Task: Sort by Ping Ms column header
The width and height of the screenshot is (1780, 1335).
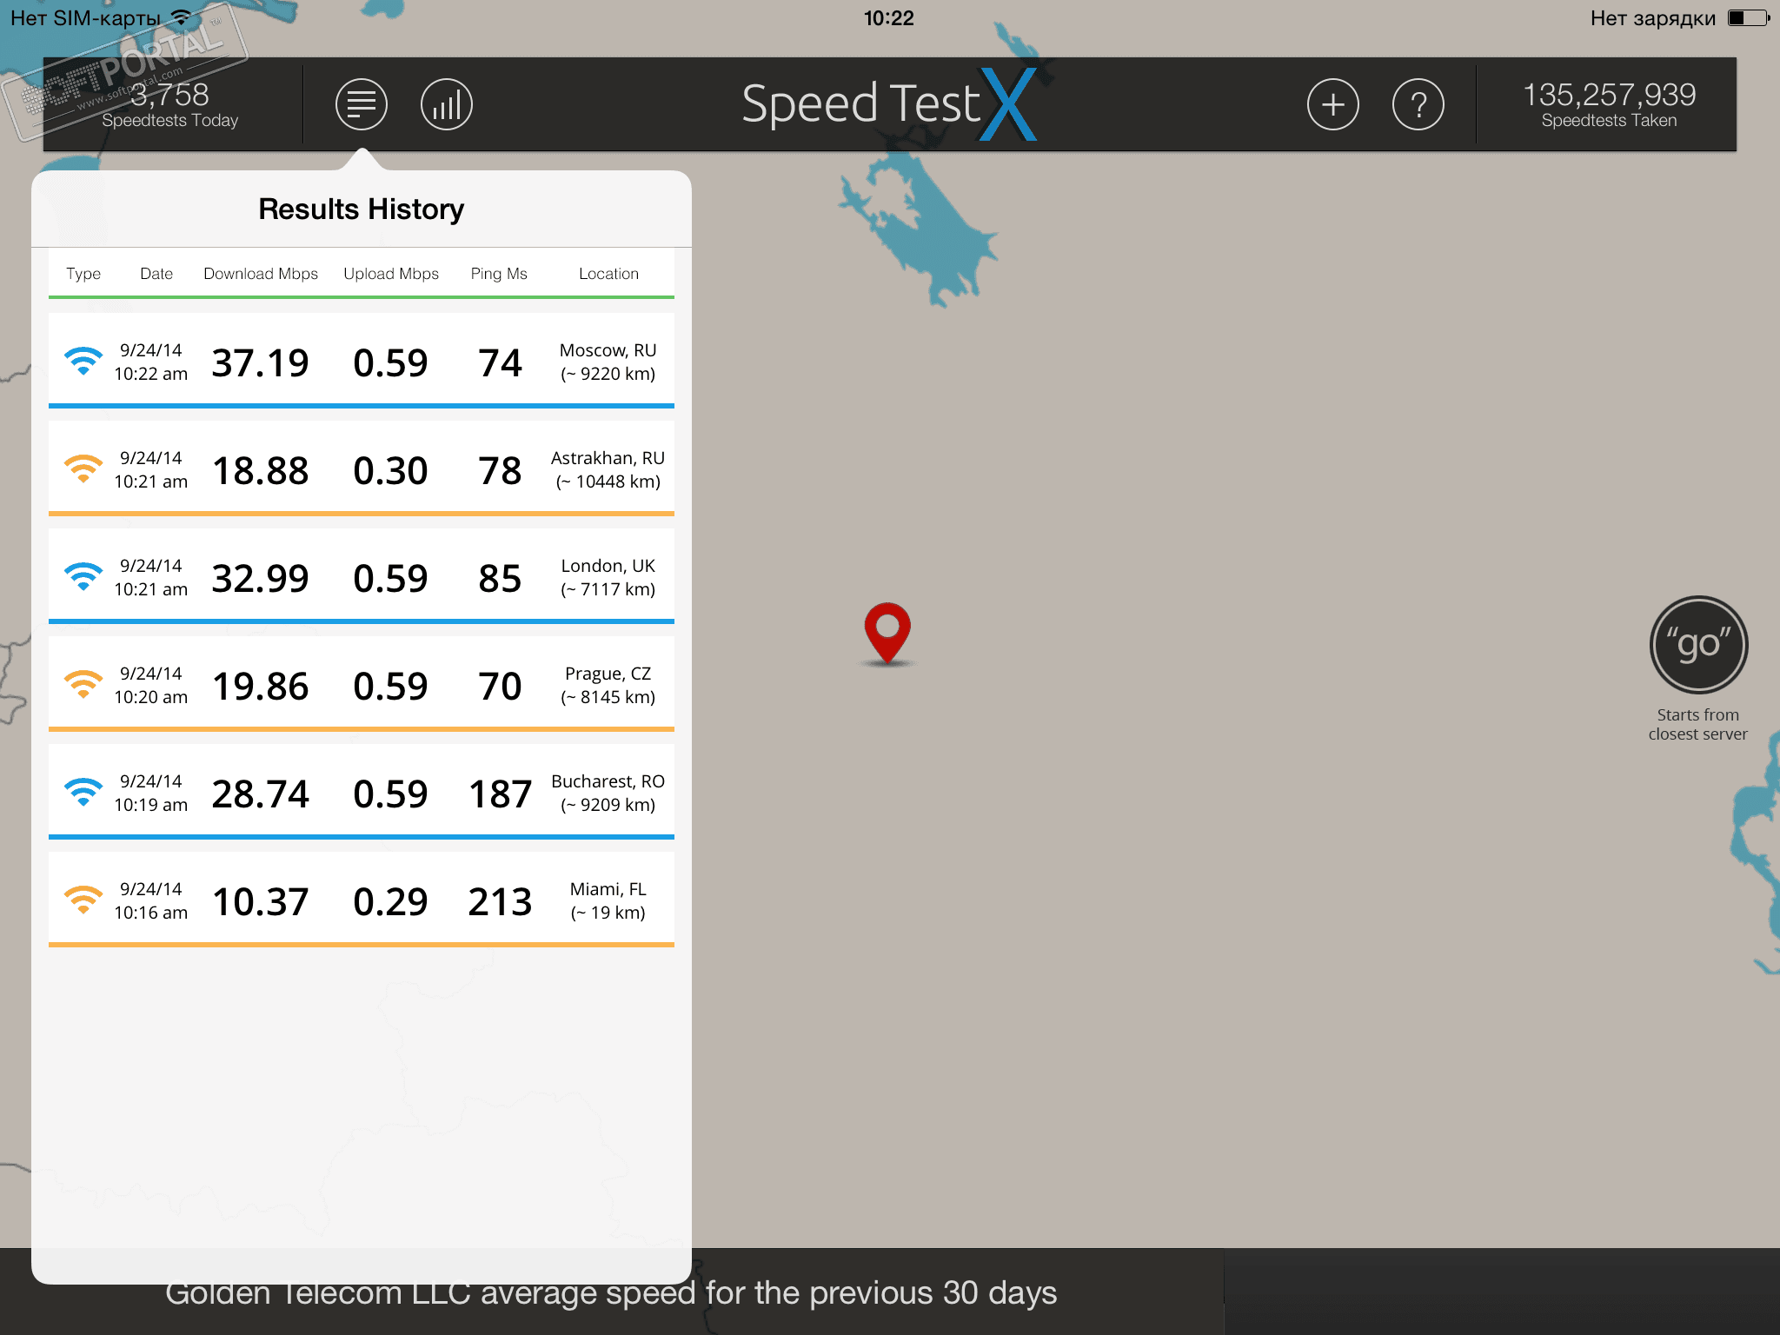Action: 499,274
